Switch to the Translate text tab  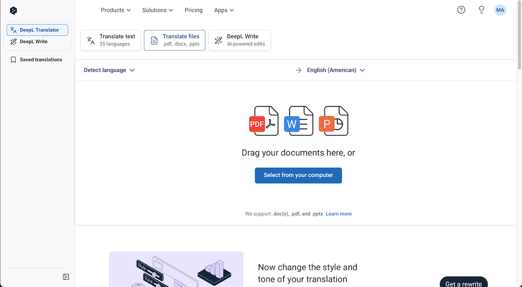click(x=111, y=40)
